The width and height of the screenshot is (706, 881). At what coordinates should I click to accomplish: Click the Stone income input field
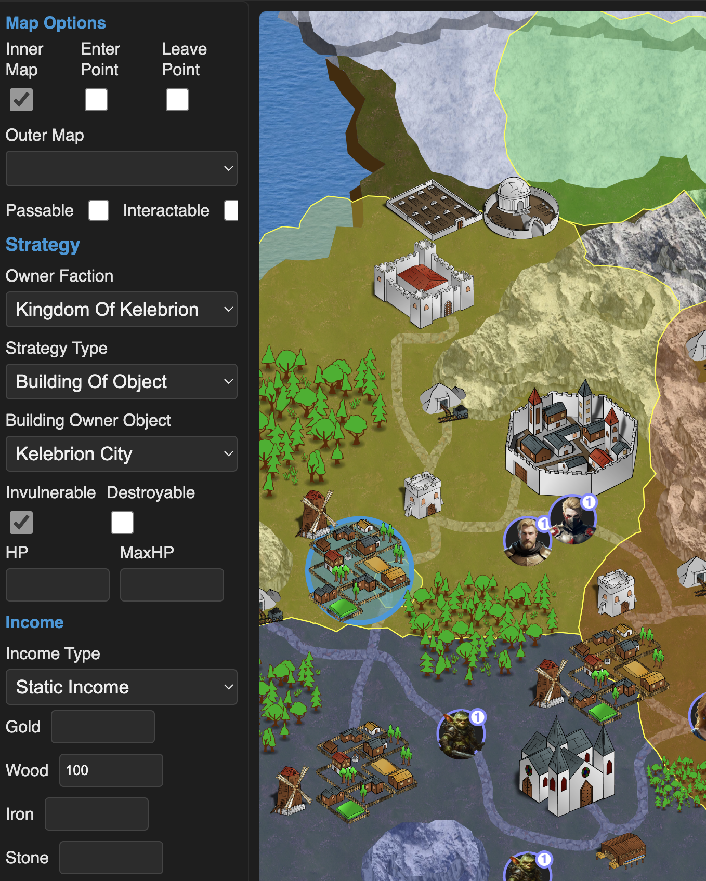[111, 858]
